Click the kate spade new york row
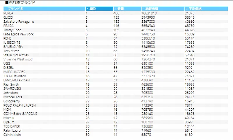This screenshot has width=233, height=140. point(18,34)
